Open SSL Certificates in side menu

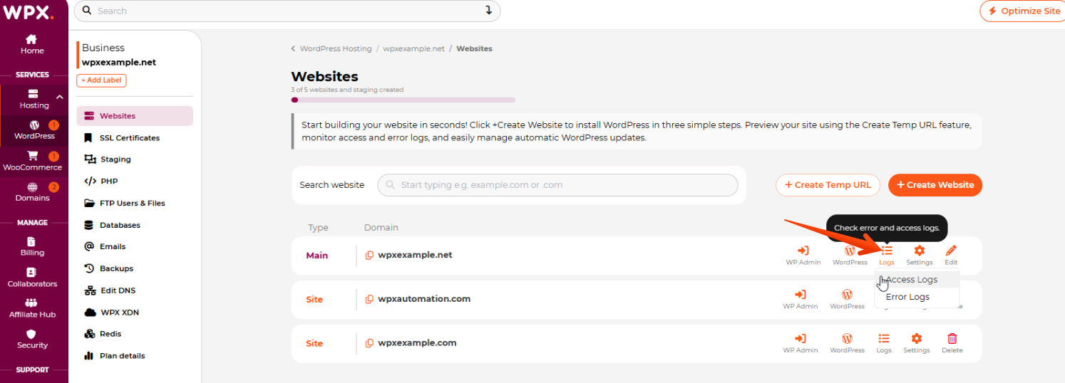pos(129,138)
